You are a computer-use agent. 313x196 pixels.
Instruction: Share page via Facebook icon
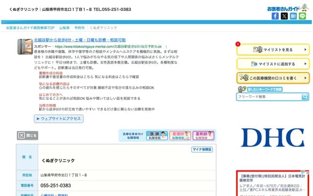[x=275, y=16]
